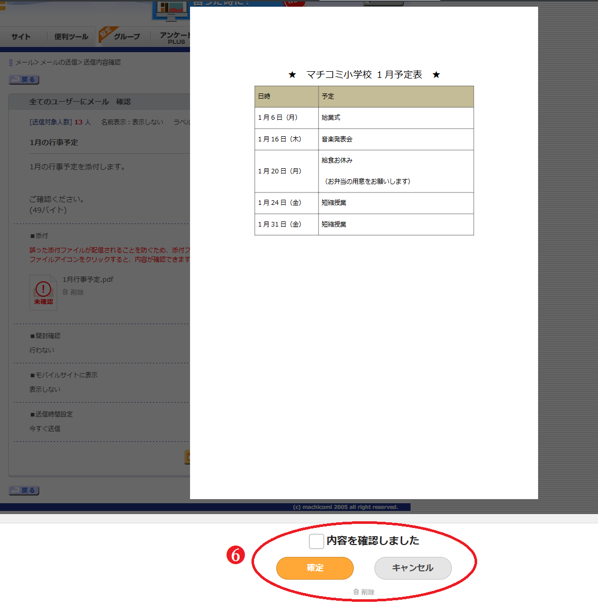The height and width of the screenshot is (608, 598).
Task: Click the monitor banner image in header
Action: click(x=170, y=10)
